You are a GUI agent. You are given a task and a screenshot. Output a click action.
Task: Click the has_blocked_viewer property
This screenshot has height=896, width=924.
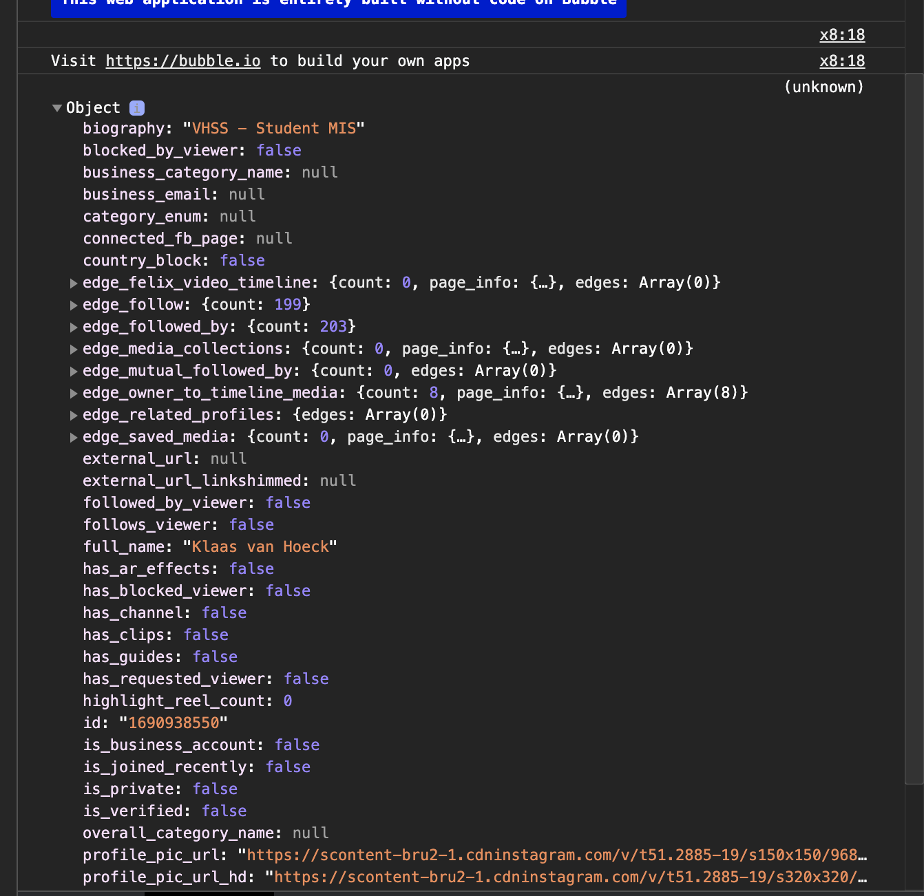(x=196, y=590)
